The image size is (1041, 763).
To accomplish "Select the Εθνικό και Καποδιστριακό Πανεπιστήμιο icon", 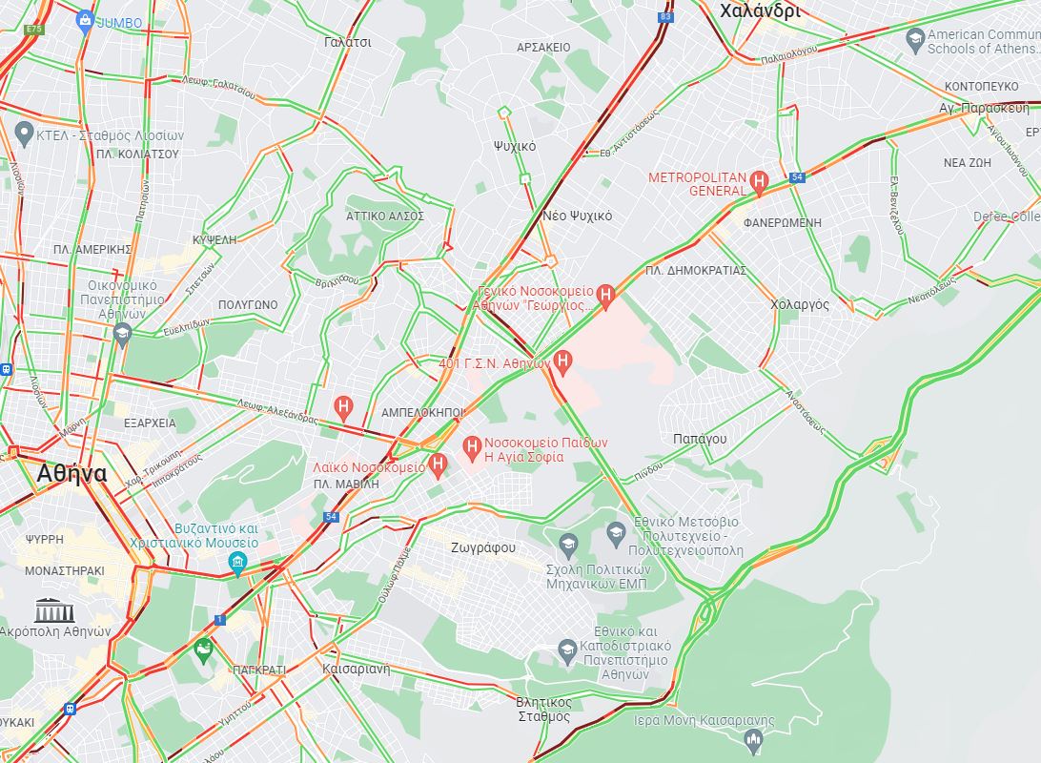I will (567, 651).
